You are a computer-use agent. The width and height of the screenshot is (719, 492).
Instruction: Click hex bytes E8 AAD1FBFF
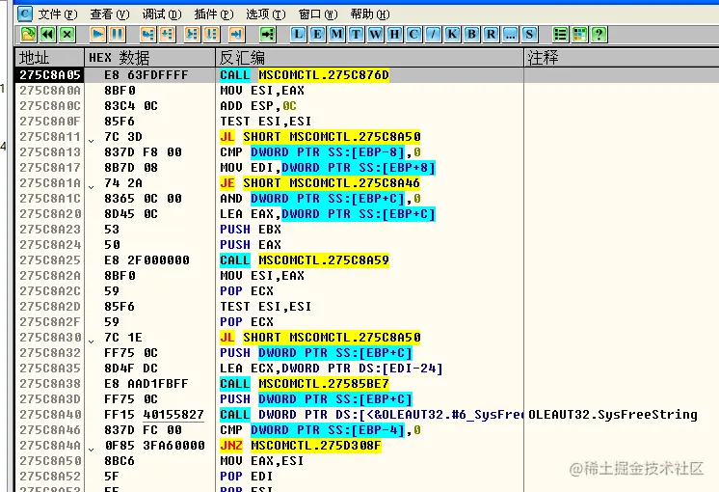coord(146,384)
